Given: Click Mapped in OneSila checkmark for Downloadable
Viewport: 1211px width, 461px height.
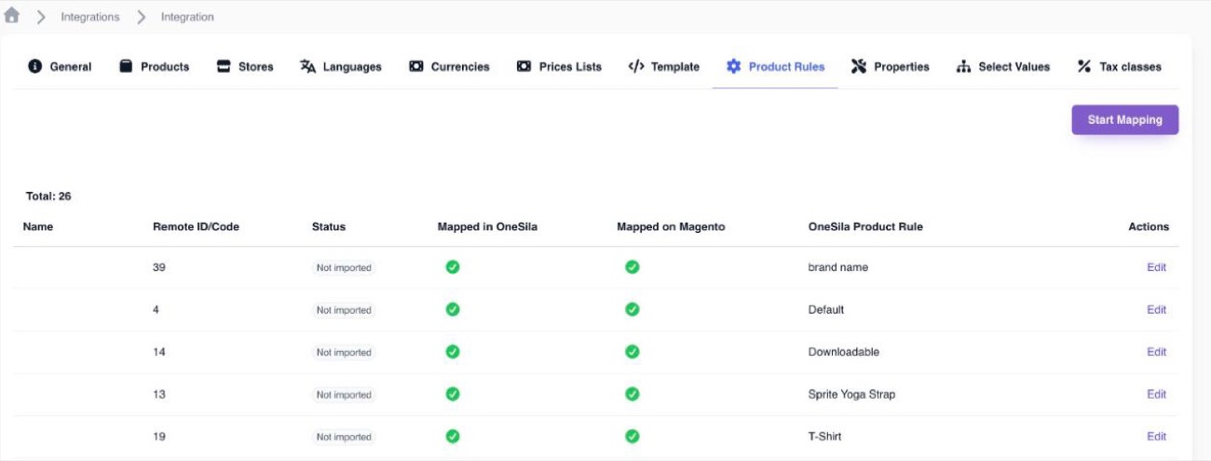Looking at the screenshot, I should [453, 351].
